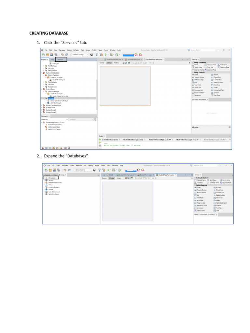This screenshot has height=333, width=250.
Task: Expand StudentDatabaseApps project node in step 1
Action: (42, 105)
